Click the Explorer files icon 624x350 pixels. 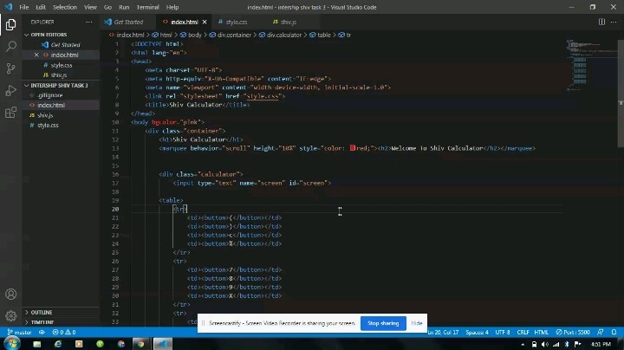(x=10, y=23)
